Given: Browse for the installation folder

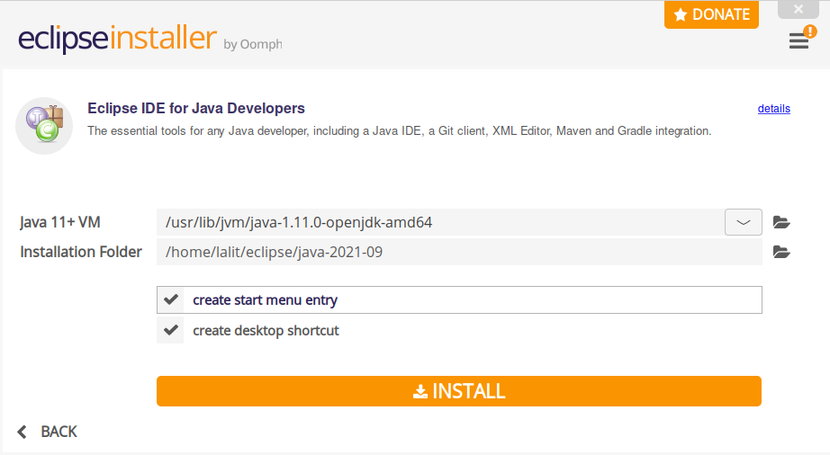Looking at the screenshot, I should coord(781,252).
